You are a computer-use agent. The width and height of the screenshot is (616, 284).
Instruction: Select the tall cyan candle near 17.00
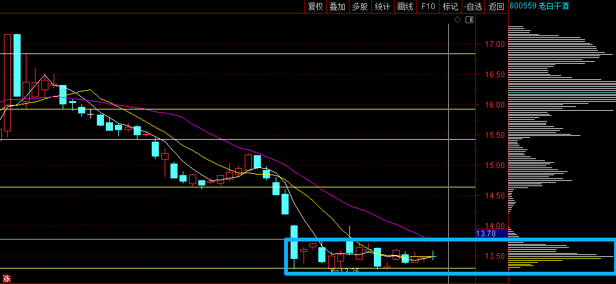(17, 66)
